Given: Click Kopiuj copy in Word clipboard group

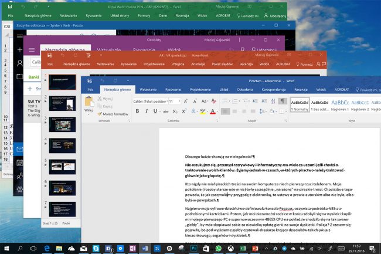Looking at the screenshot, I should pos(105,106).
